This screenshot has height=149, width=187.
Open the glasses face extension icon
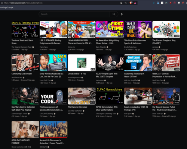(x=166, y=3)
